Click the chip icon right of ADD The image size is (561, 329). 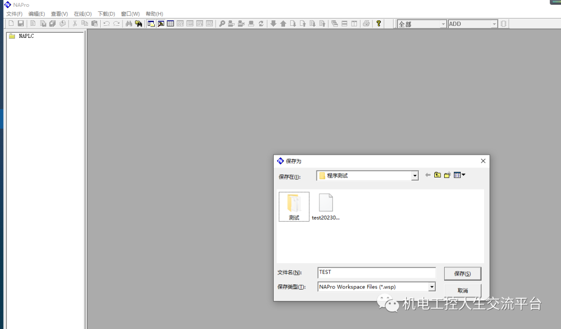point(504,24)
